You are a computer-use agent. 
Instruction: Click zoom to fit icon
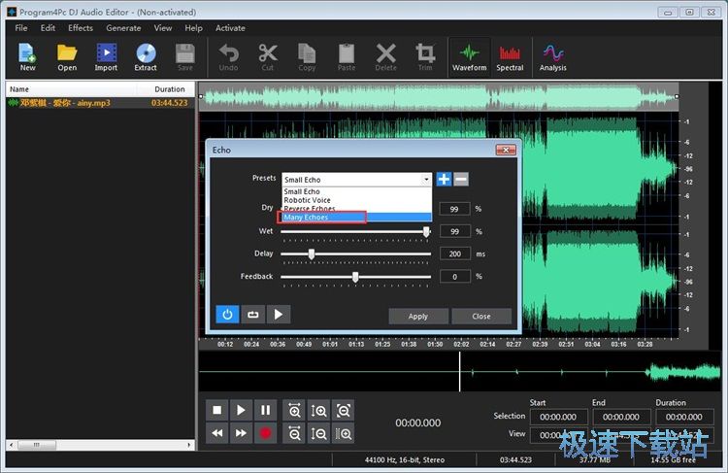point(344,410)
